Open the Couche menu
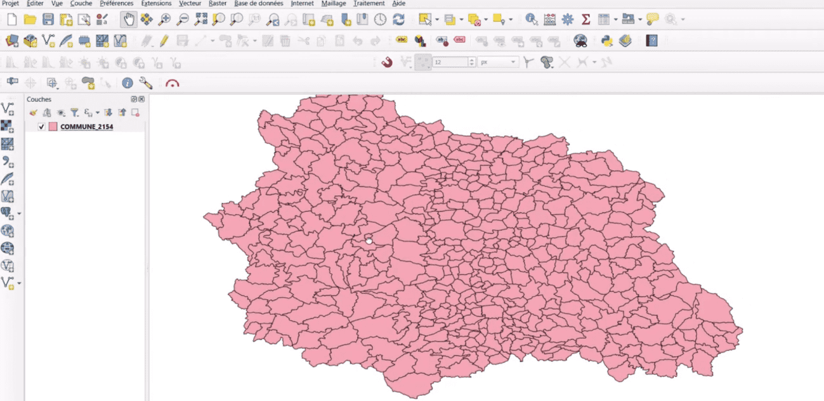824x401 pixels. coord(81,3)
